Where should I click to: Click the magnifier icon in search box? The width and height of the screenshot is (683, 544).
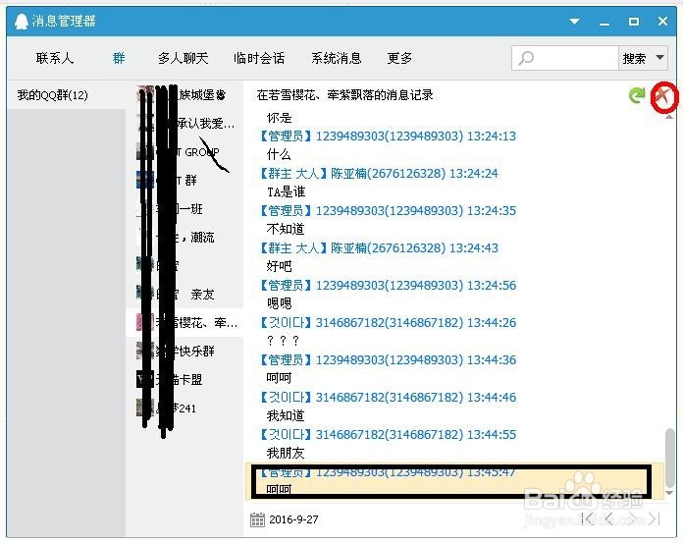tap(526, 58)
